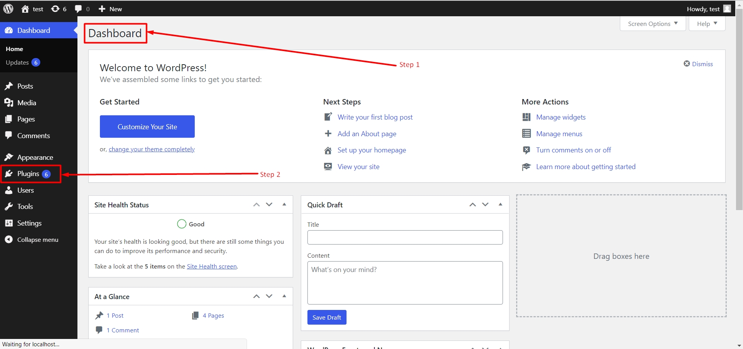Toggle the Quick Draft panel triangle
The image size is (743, 349).
click(x=500, y=204)
